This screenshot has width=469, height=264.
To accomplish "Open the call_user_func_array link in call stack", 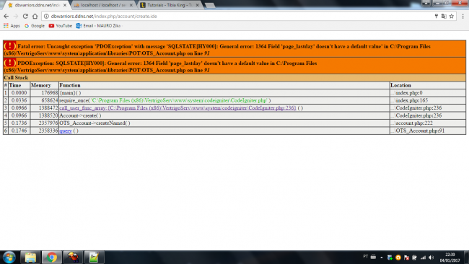I will (x=177, y=108).
